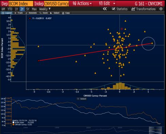This screenshot has width=166, height=134.
Task: Click the BCOM Index-Percent axis label
Action: (2, 48)
